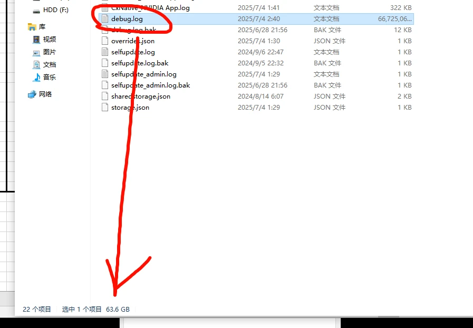Image resolution: width=473 pixels, height=328 pixels.
Task: Click the file icon next to overrides.json
Action: point(105,41)
